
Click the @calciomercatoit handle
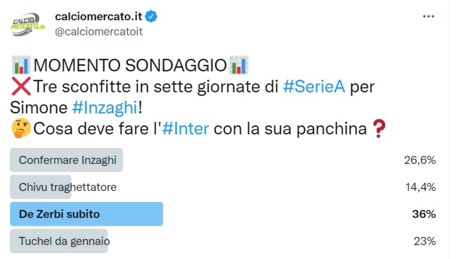(x=98, y=32)
